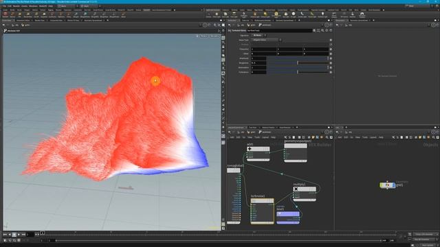The image size is (440, 247).
Task: Open the Persp viewport menu
Action: coord(204,36)
